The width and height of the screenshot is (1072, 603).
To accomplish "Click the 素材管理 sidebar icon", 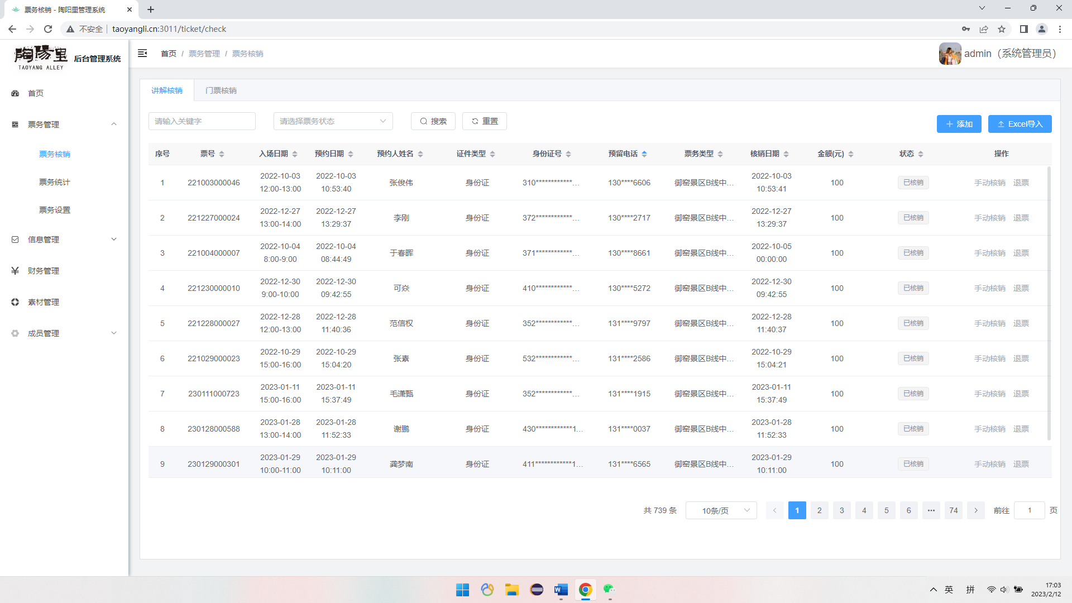I will pos(15,302).
